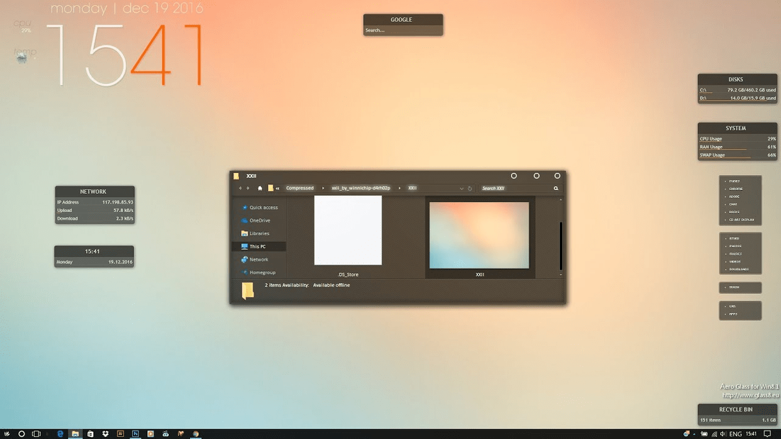Image resolution: width=781 pixels, height=439 pixels.
Task: Click the search magnifier in Explorer
Action: (x=556, y=189)
